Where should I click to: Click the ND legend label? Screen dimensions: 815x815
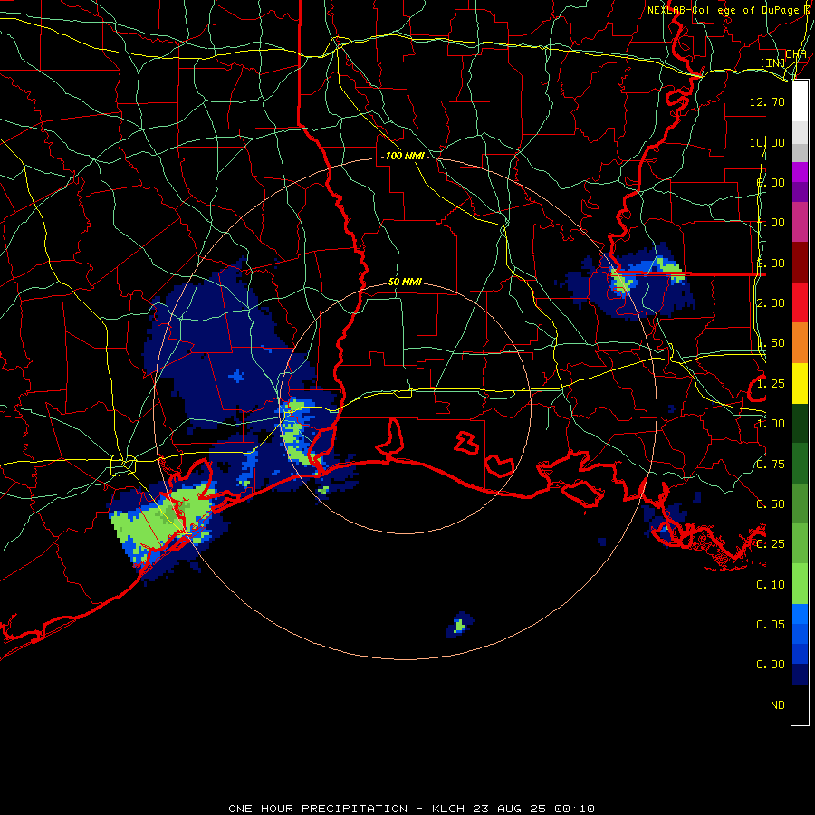click(x=778, y=705)
